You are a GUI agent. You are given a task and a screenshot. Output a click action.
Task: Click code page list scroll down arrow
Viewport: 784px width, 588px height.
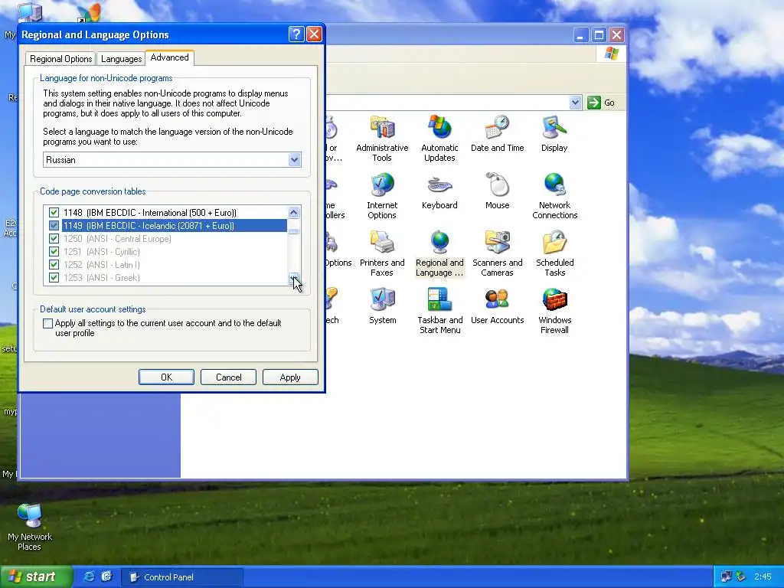tap(294, 279)
